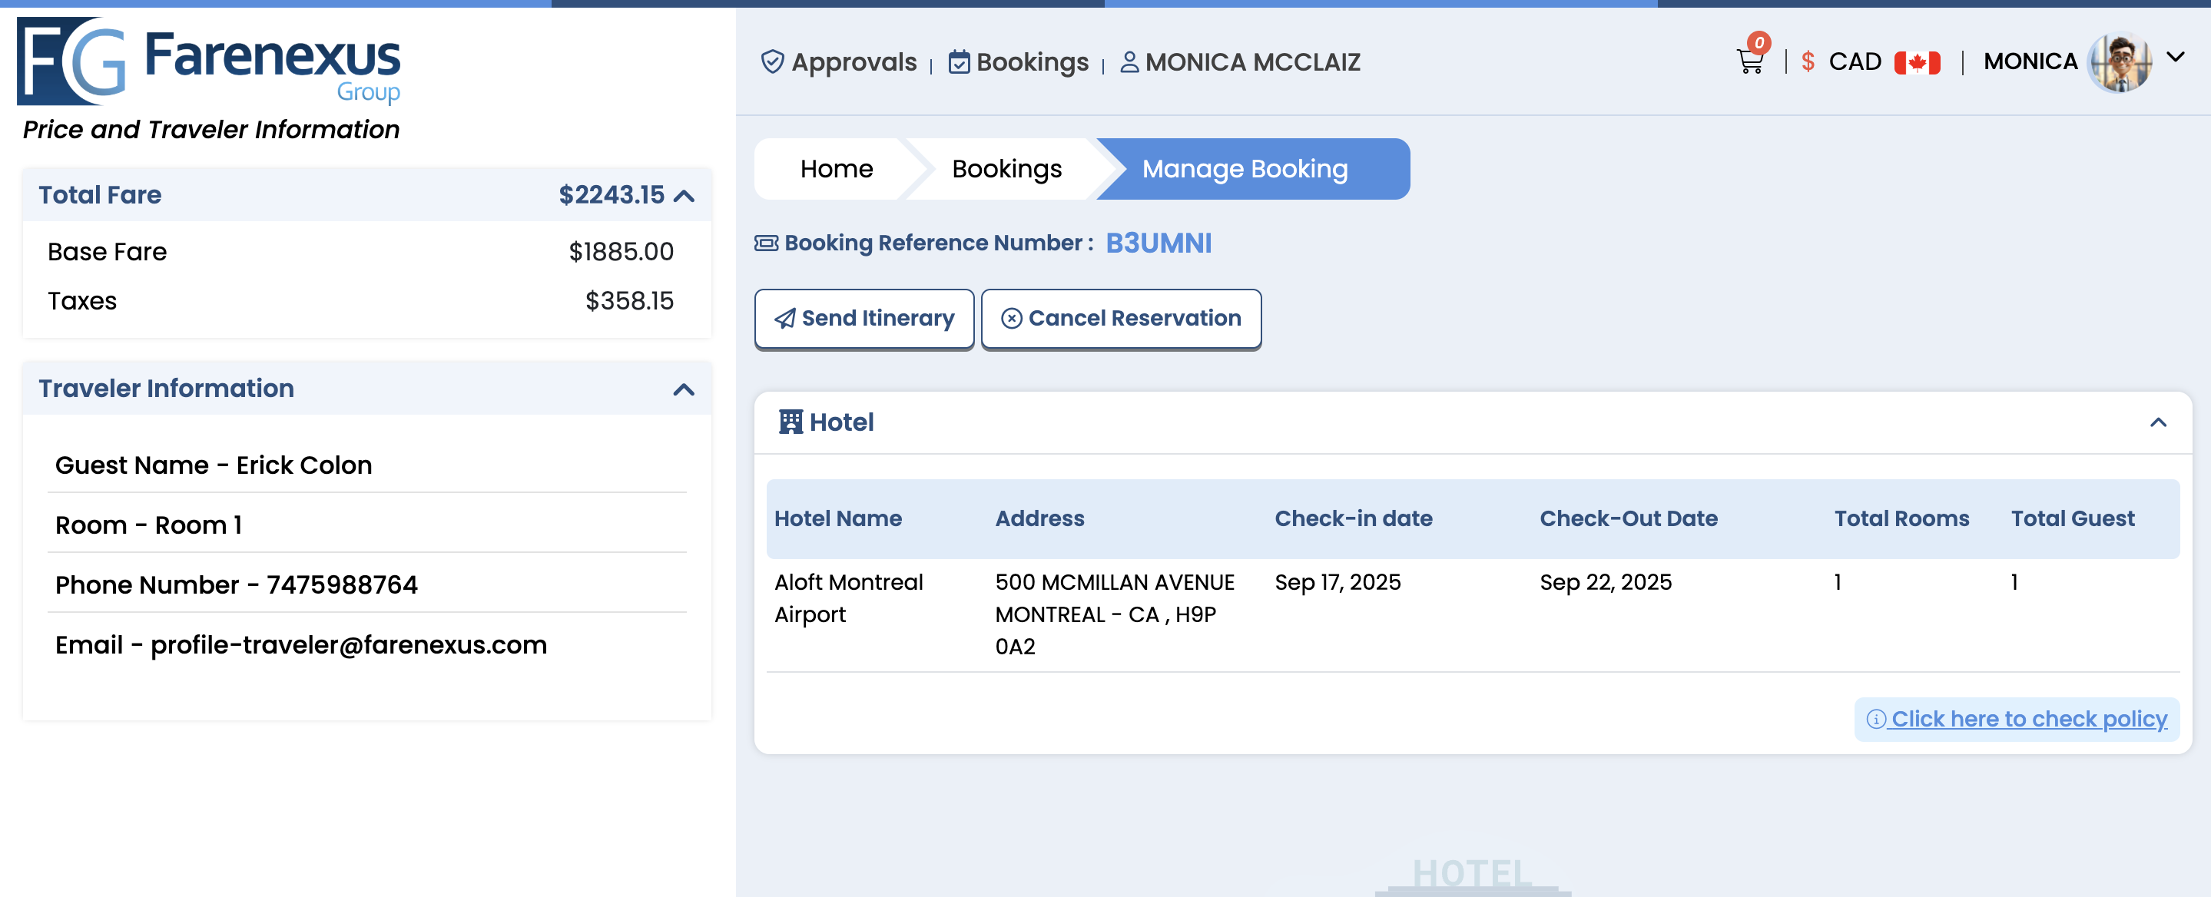Click the Approvals shield icon
The image size is (2211, 897).
[771, 61]
